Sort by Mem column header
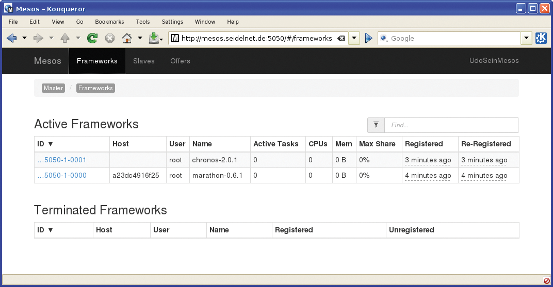 [x=344, y=144]
